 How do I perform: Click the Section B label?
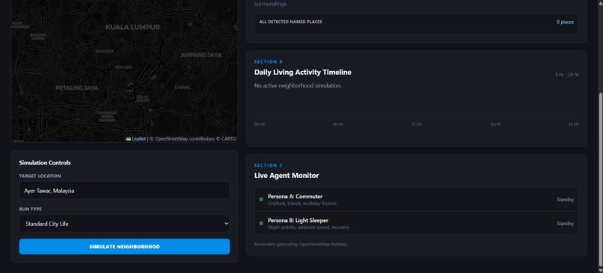269,62
